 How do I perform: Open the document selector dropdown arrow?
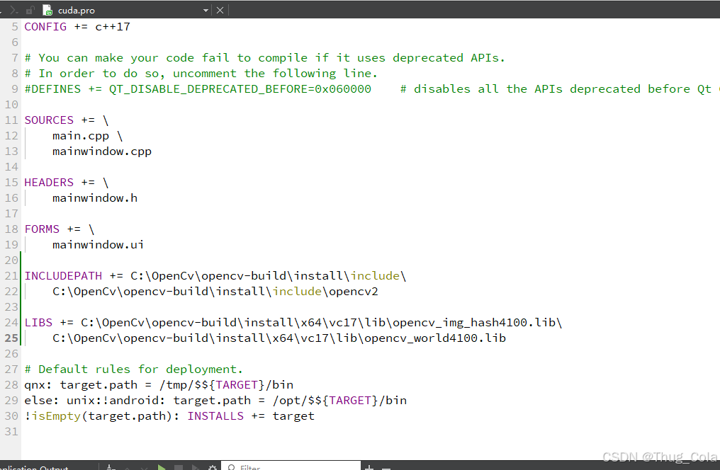205,10
